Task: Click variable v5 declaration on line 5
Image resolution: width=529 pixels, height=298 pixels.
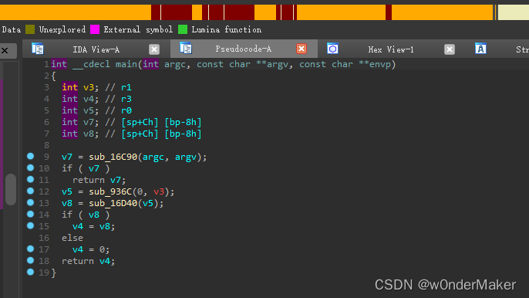Action: (x=89, y=110)
